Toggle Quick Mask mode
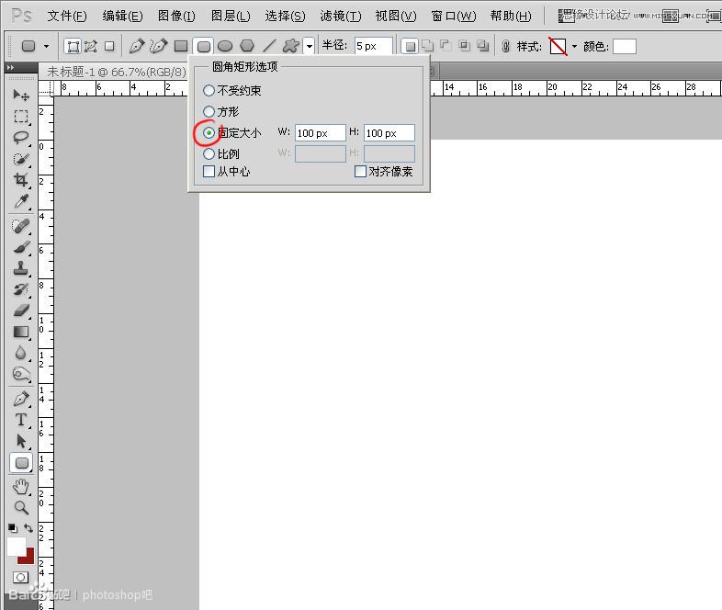 point(21,577)
